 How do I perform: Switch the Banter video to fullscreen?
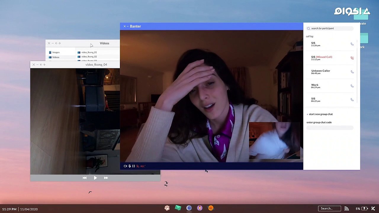pyautogui.click(x=134, y=166)
